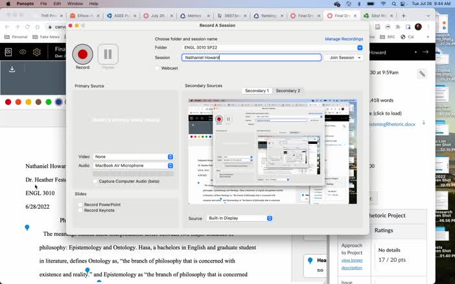Image resolution: width=455 pixels, height=284 pixels.
Task: Click the eye visibility icon in Canvas toolbar
Action: pos(23,52)
